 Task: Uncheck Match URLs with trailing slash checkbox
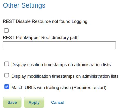tap(7, 87)
